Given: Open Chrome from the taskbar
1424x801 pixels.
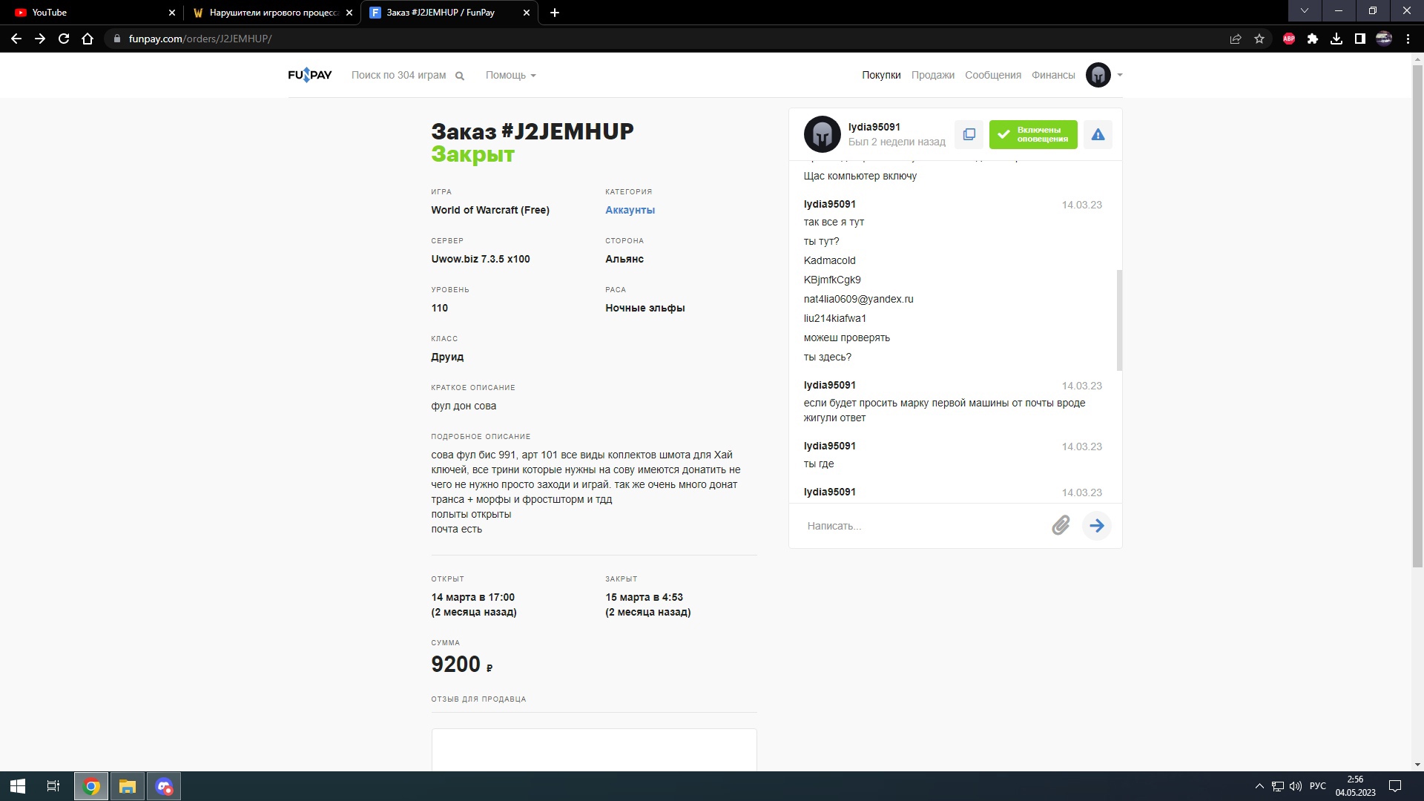Looking at the screenshot, I should pos(92,786).
